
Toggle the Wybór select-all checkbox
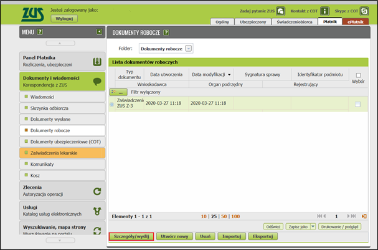pyautogui.click(x=358, y=75)
